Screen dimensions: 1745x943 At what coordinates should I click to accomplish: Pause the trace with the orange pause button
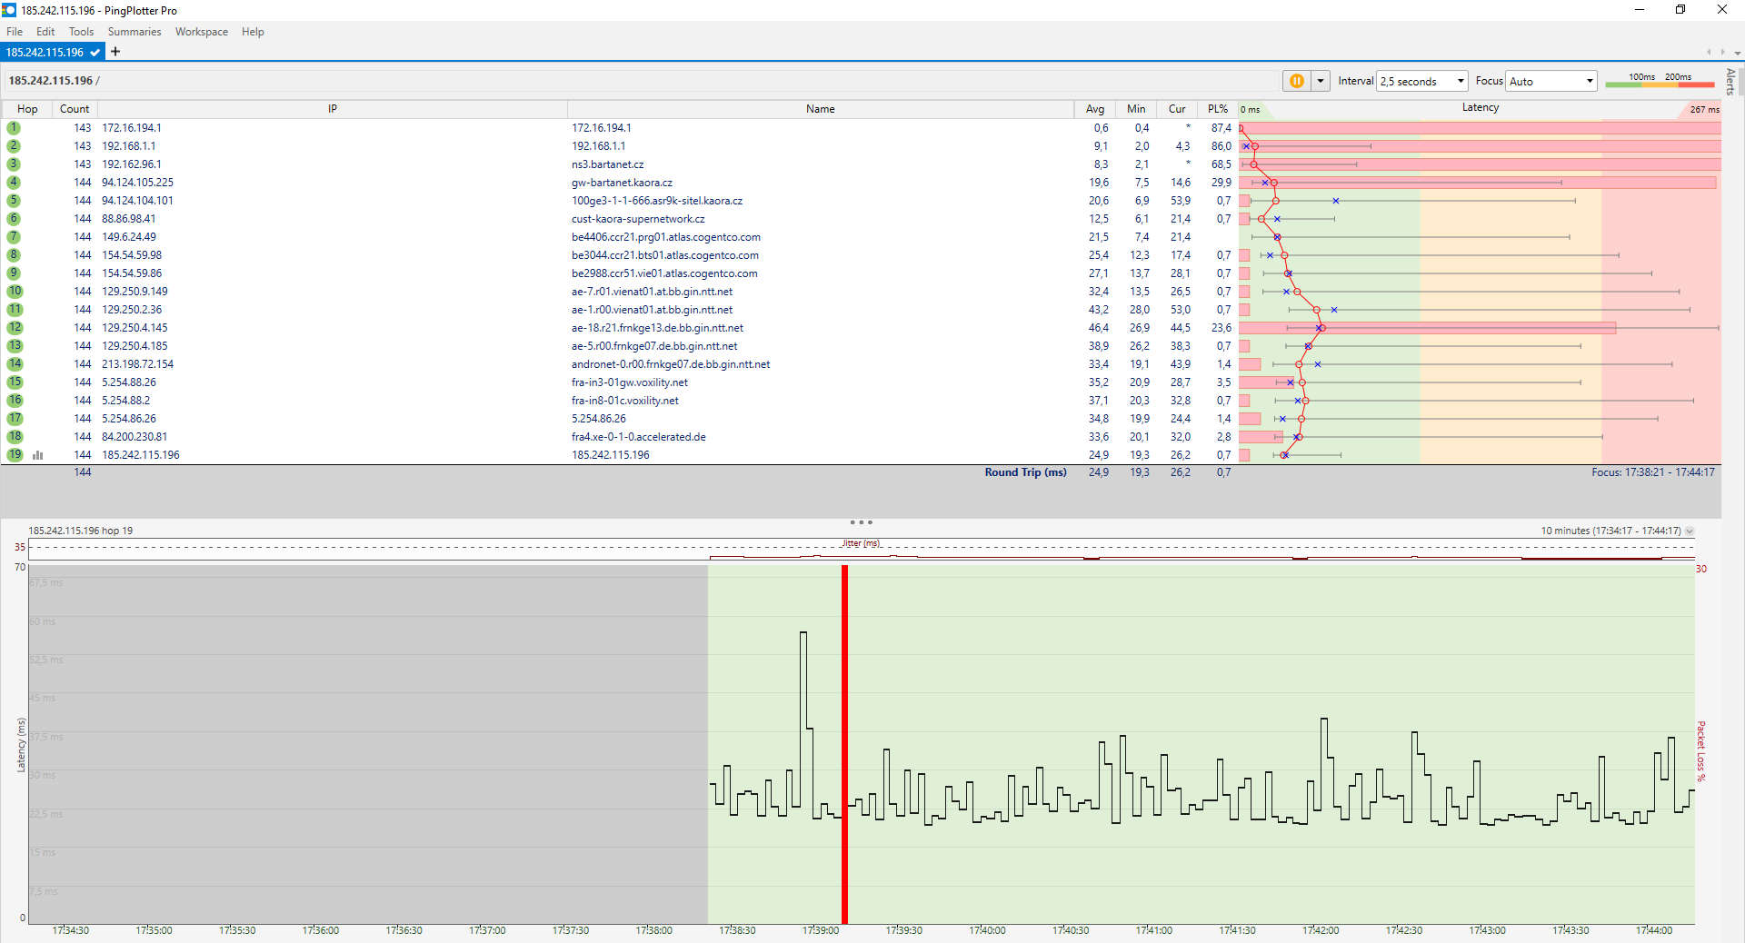[1296, 81]
